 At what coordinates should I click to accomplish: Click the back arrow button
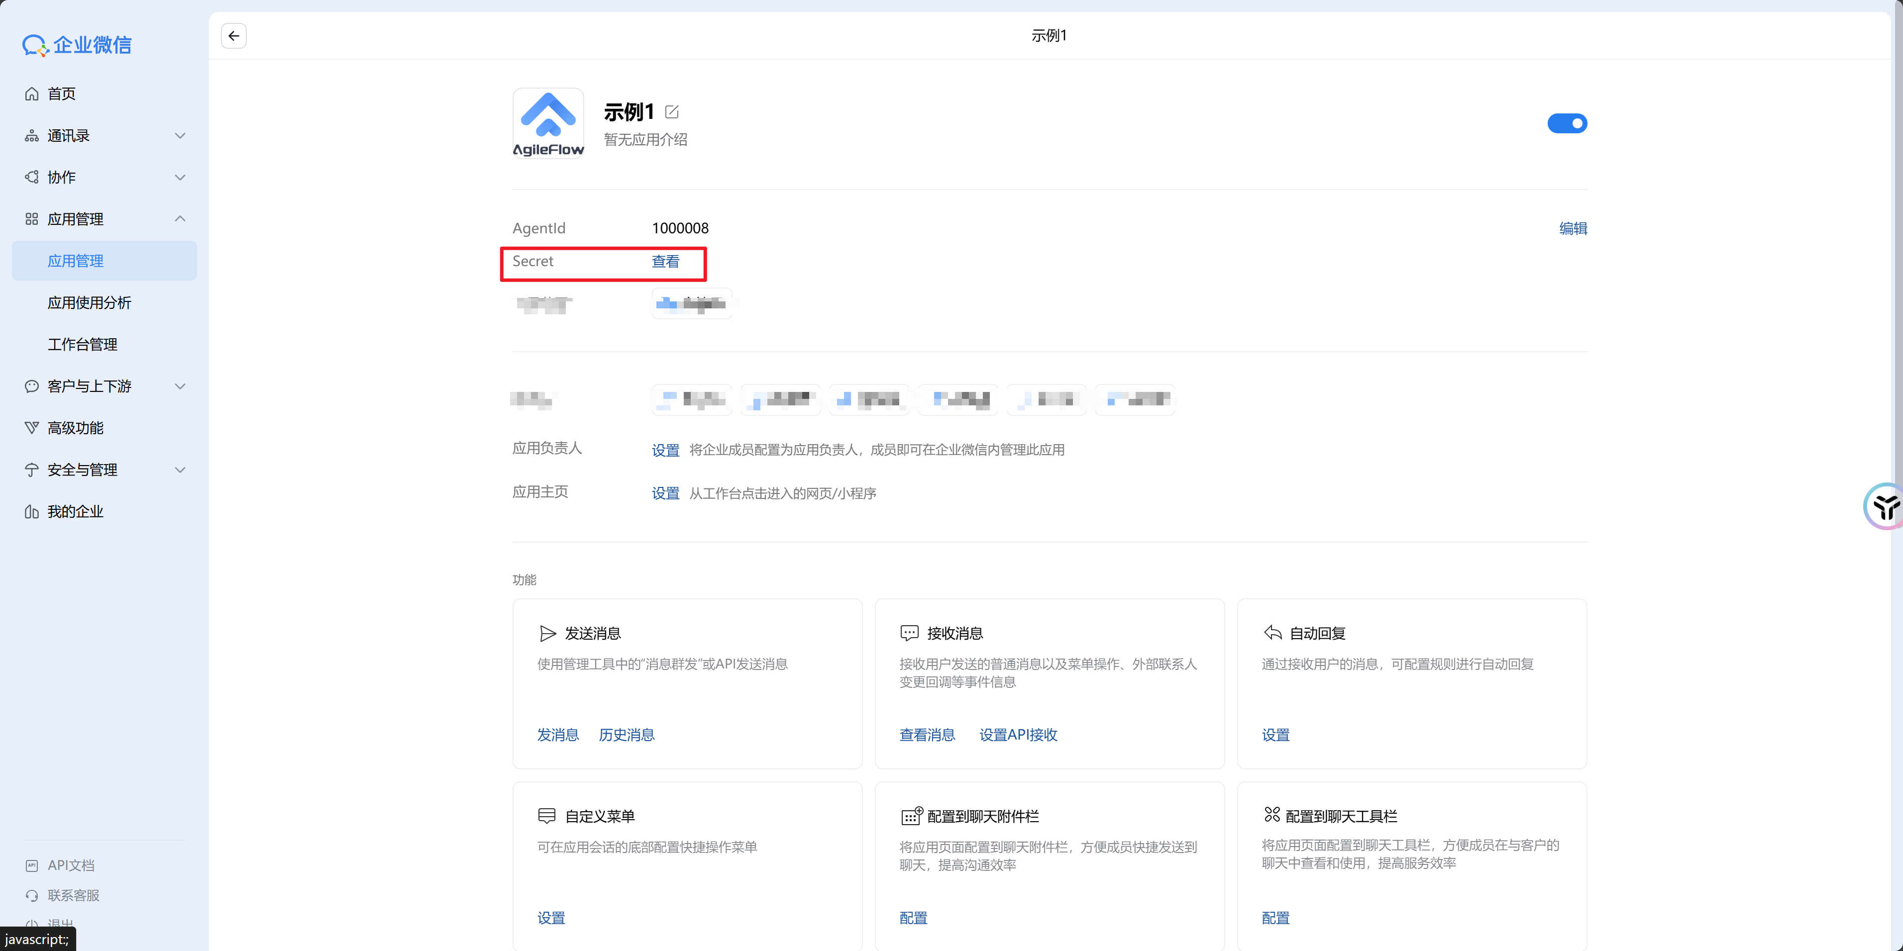[233, 35]
